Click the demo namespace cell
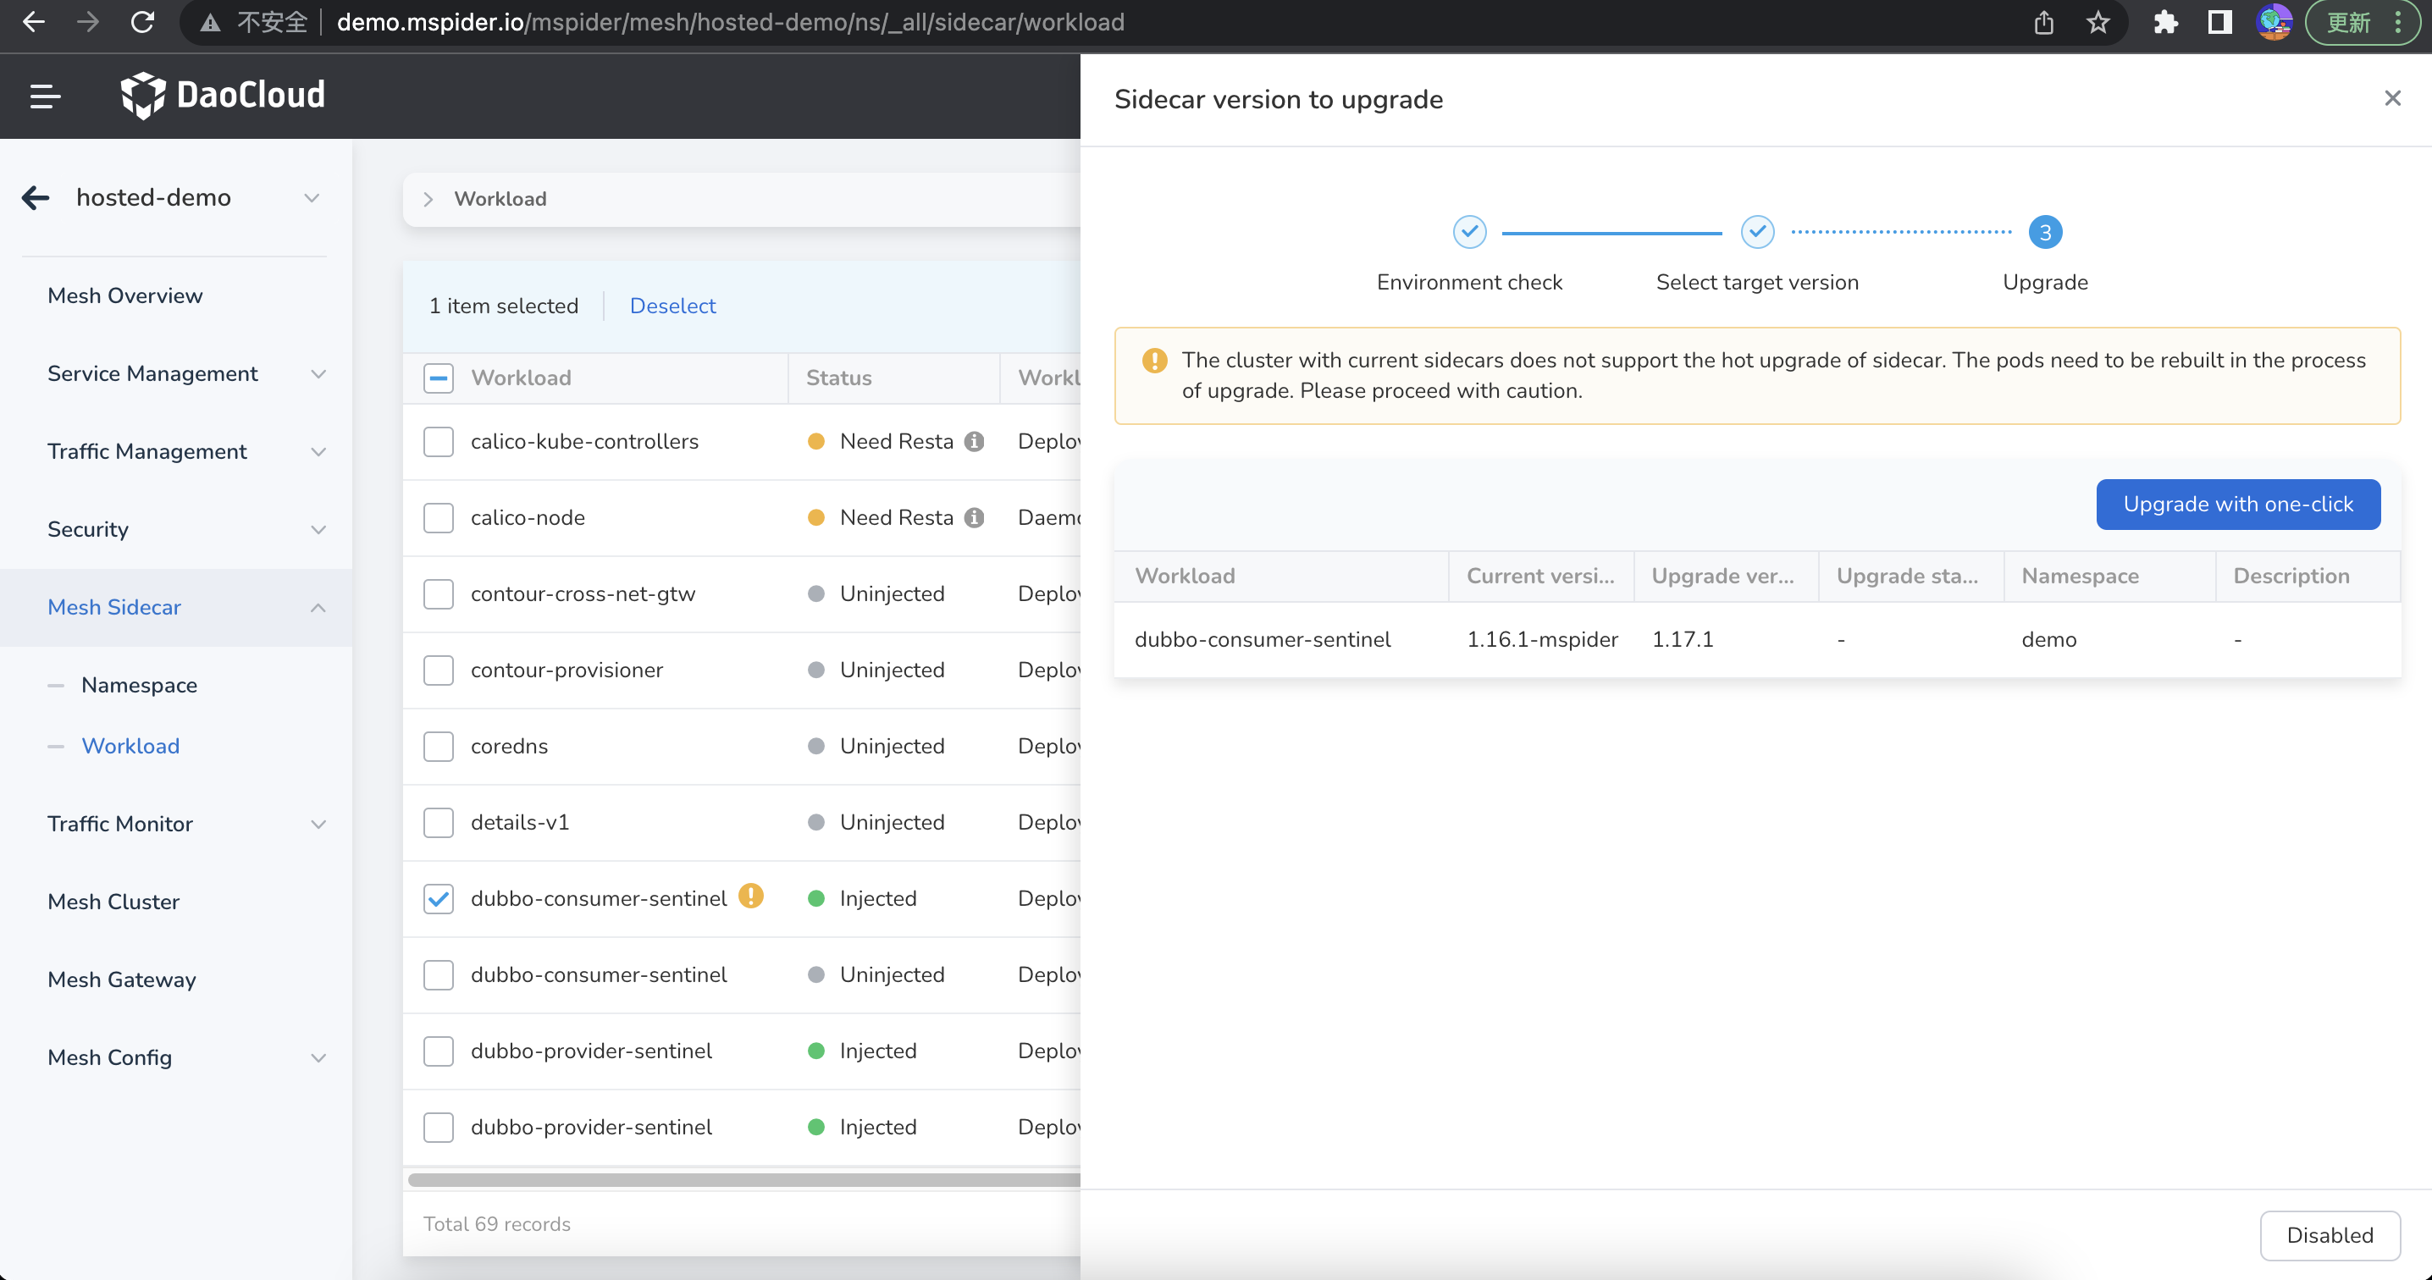This screenshot has width=2432, height=1280. [x=2048, y=640]
